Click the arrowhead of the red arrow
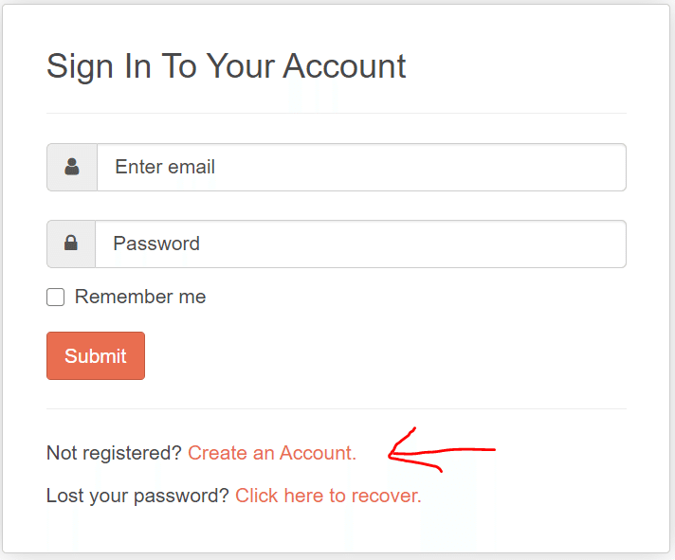675x560 pixels. tap(392, 453)
